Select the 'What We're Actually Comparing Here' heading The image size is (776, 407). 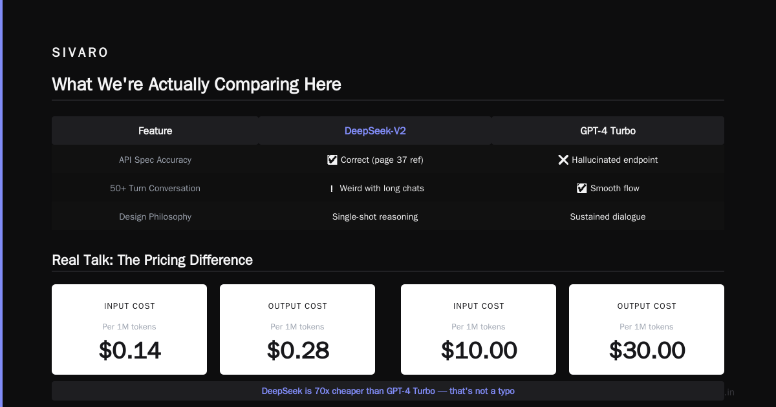pos(197,85)
